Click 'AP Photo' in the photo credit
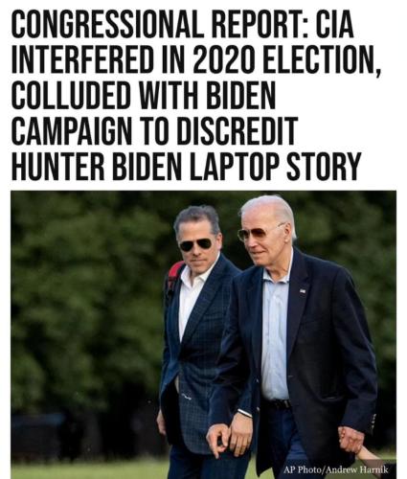This screenshot has height=479, width=407. 304,469
